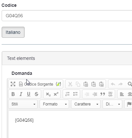Toggle Underline formatting

[x=29, y=94]
